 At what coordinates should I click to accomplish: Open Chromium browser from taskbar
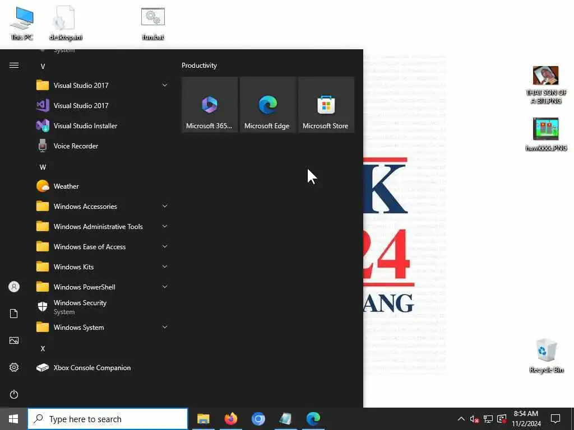click(258, 419)
